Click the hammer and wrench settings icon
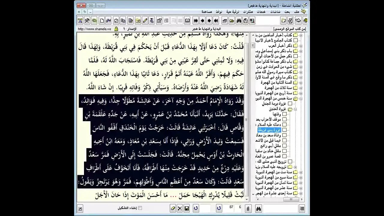Viewport: 384px width, 216px height. [x=87, y=21]
